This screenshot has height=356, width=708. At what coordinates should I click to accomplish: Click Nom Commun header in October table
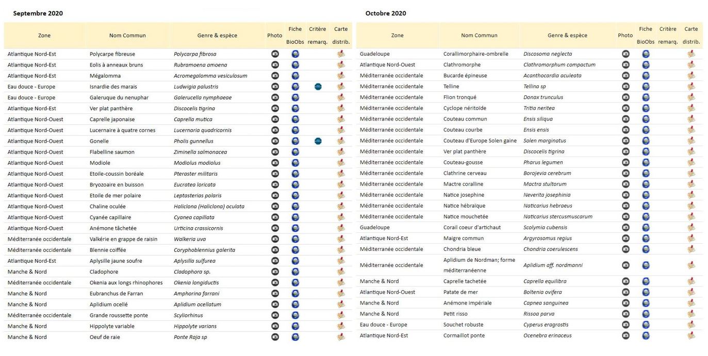point(479,36)
